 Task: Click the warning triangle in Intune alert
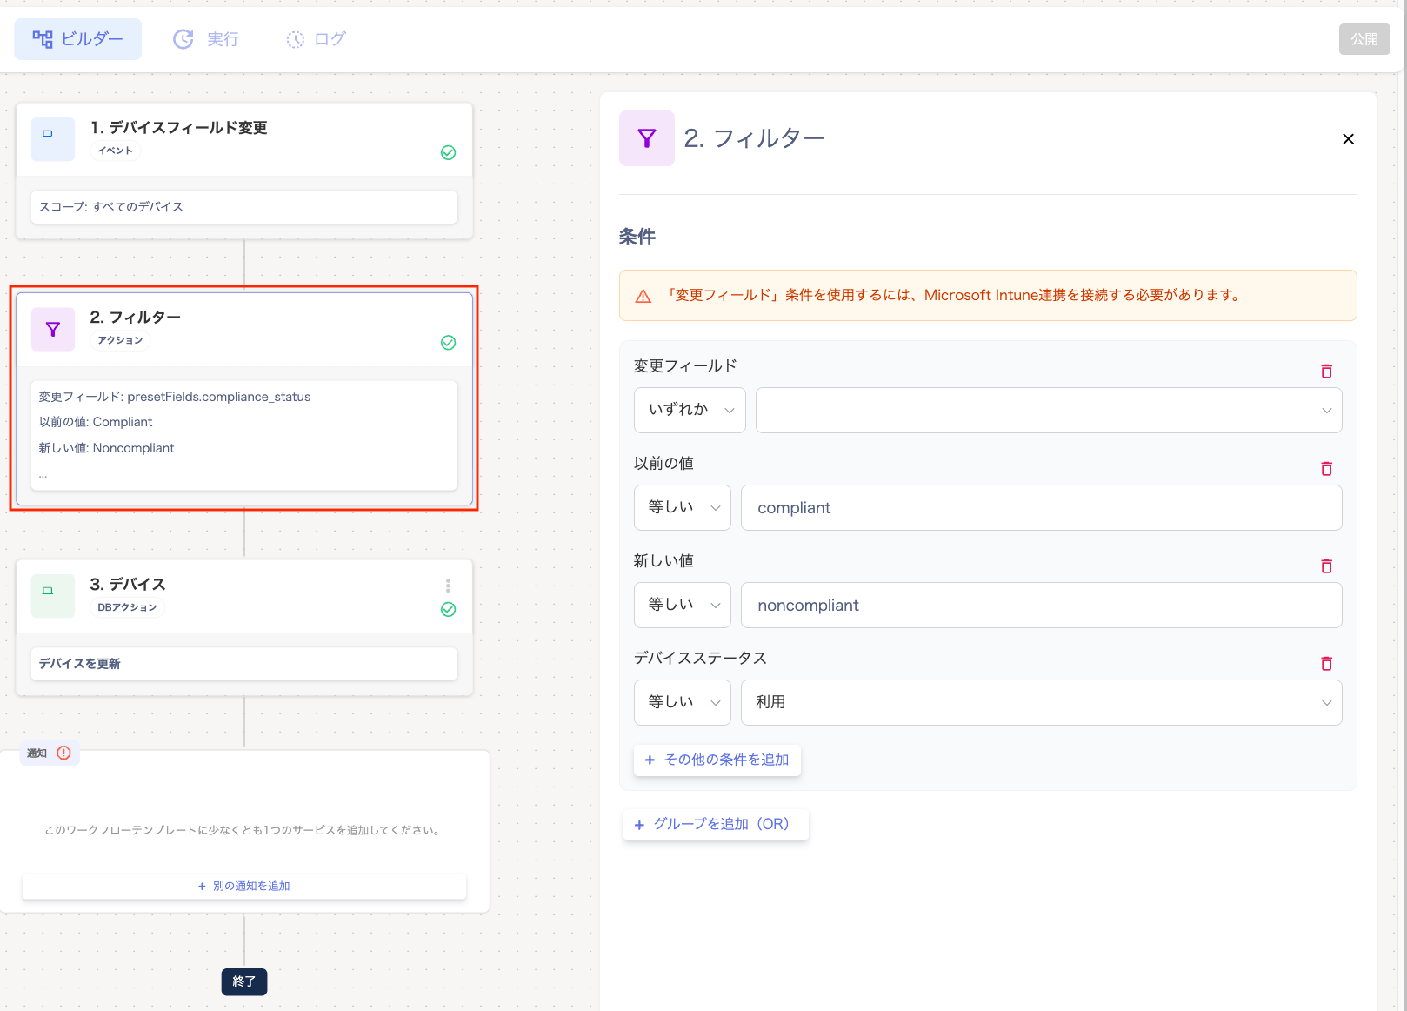[643, 296]
